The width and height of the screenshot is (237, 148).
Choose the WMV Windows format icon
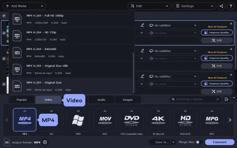(x=78, y=120)
